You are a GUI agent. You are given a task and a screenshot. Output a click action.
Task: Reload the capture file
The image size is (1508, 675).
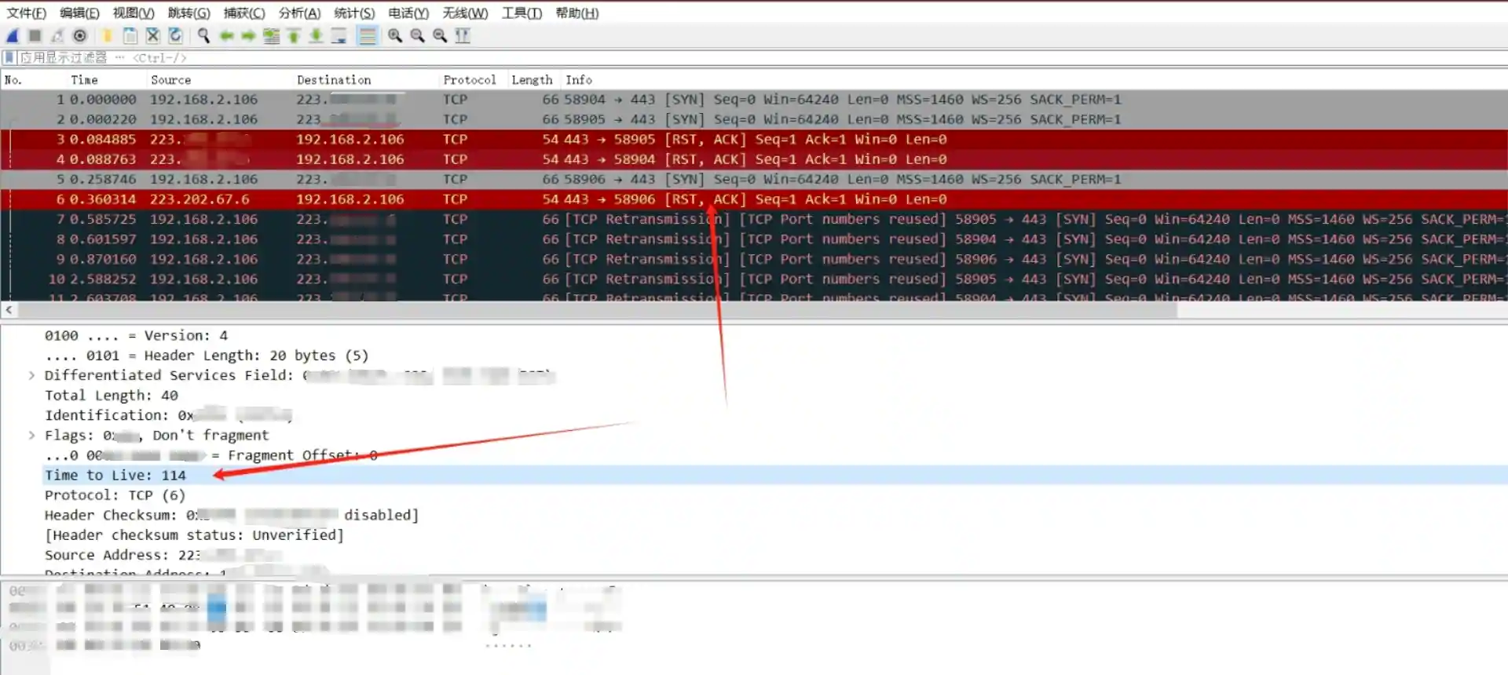(x=175, y=36)
